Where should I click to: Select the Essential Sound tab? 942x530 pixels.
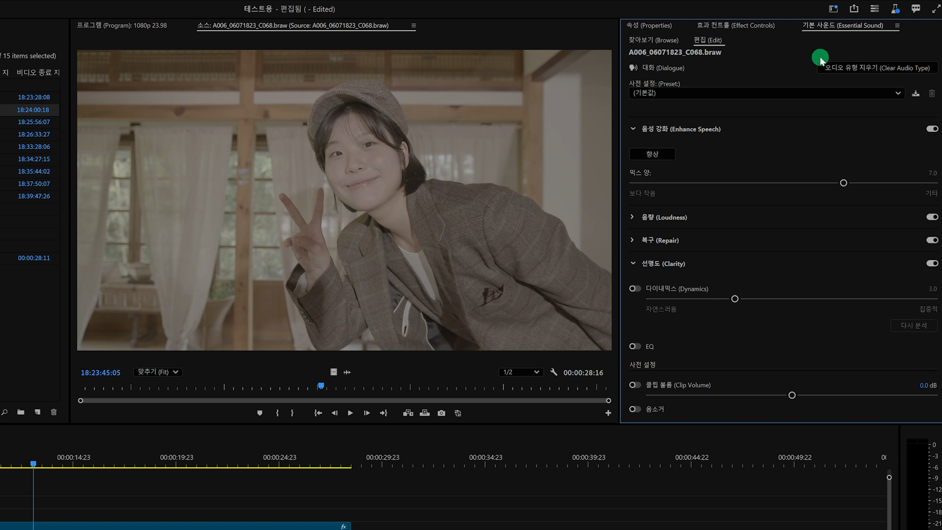843,26
